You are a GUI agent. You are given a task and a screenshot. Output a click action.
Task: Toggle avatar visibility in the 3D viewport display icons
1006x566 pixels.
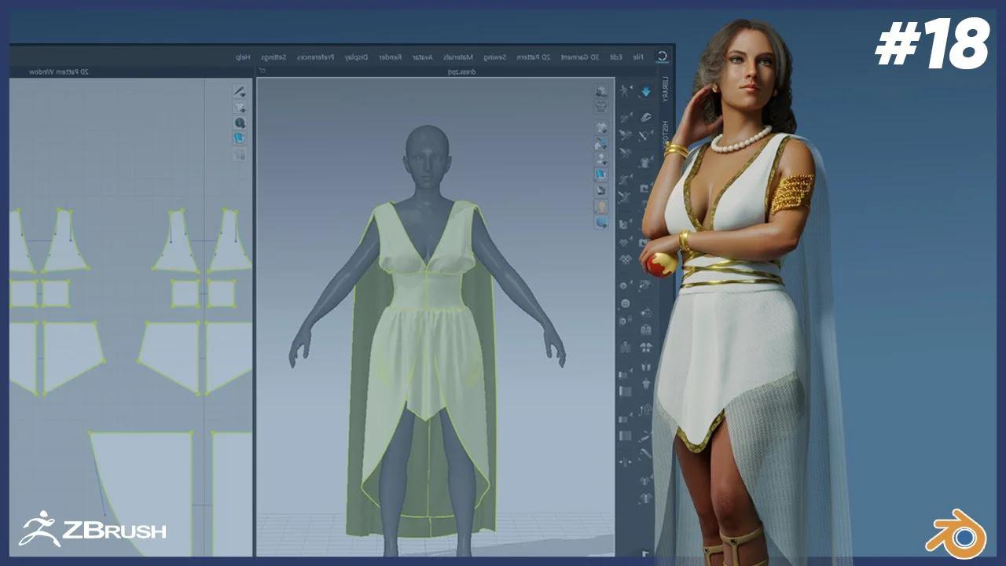[601, 206]
